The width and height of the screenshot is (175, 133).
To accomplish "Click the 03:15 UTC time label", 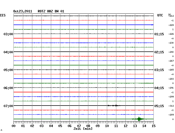I will point(159,70).
